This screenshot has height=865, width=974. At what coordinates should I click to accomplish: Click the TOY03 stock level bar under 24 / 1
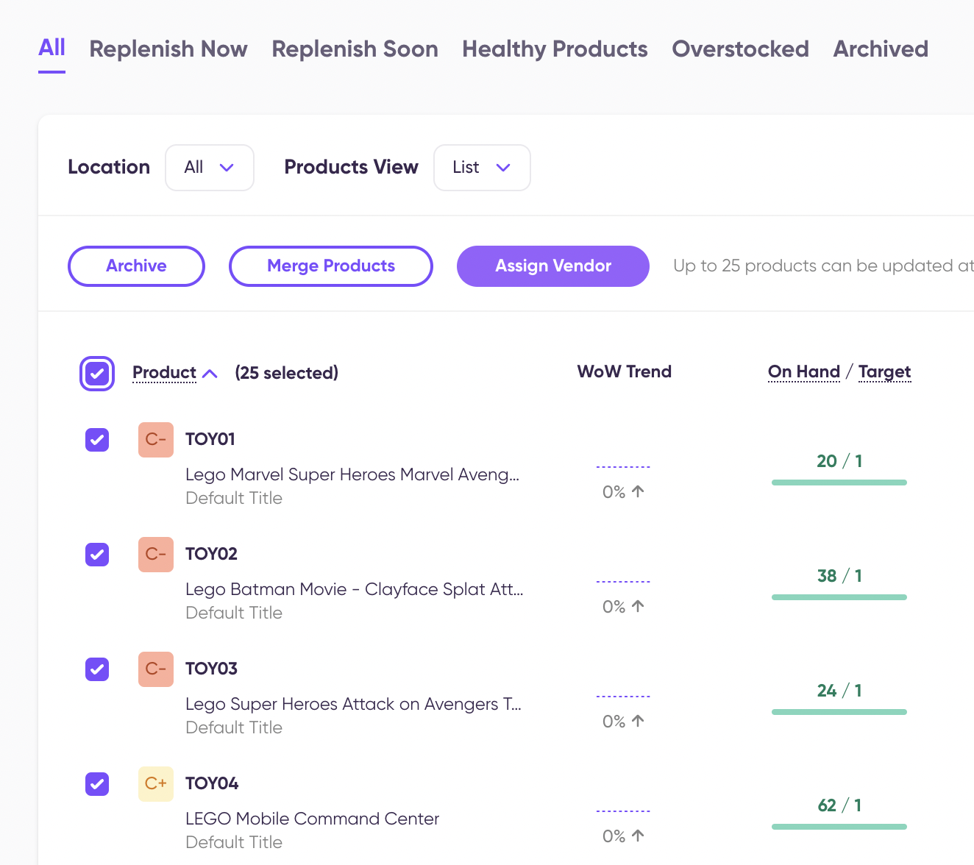click(x=839, y=712)
